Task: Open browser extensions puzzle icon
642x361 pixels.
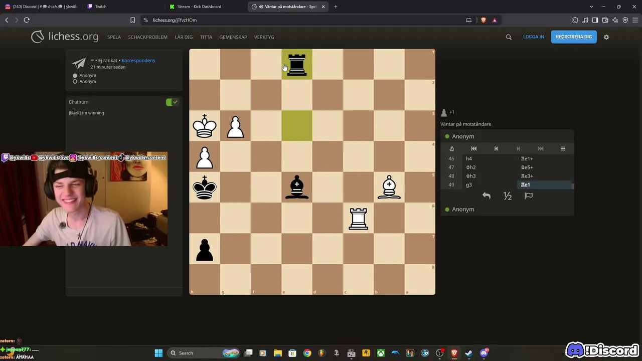Action: (x=575, y=20)
